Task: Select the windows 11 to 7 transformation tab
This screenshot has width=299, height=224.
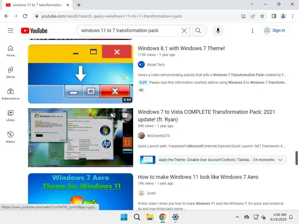Action: pyautogui.click(x=37, y=5)
